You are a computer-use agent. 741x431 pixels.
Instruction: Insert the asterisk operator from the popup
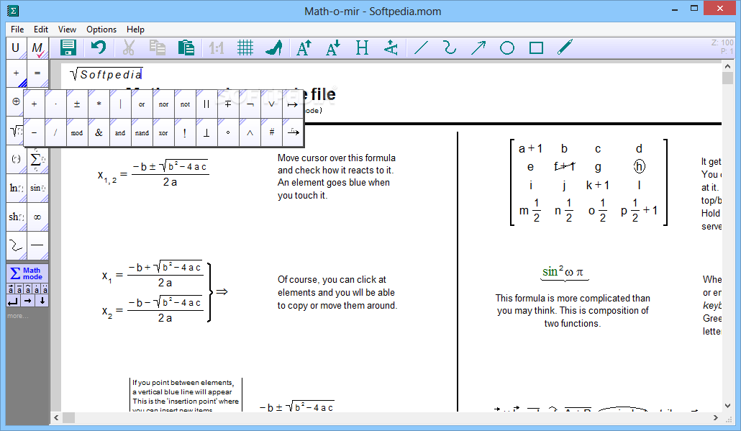click(99, 104)
